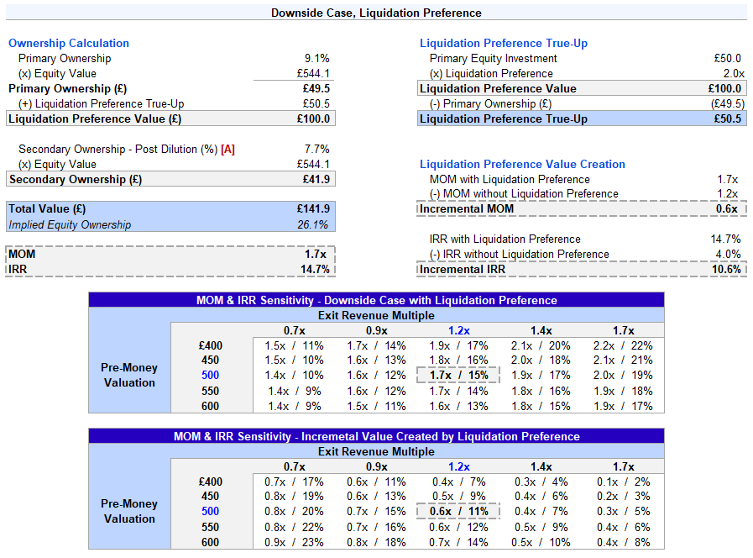Click the dashed-border 1.7x / 15% base case cell
The image size is (753, 558).
[458, 376]
